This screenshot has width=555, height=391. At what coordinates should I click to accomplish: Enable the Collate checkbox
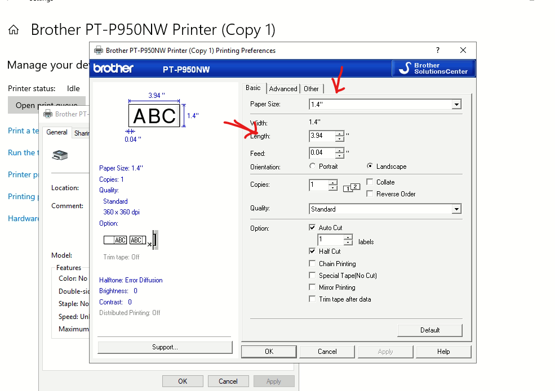[370, 182]
